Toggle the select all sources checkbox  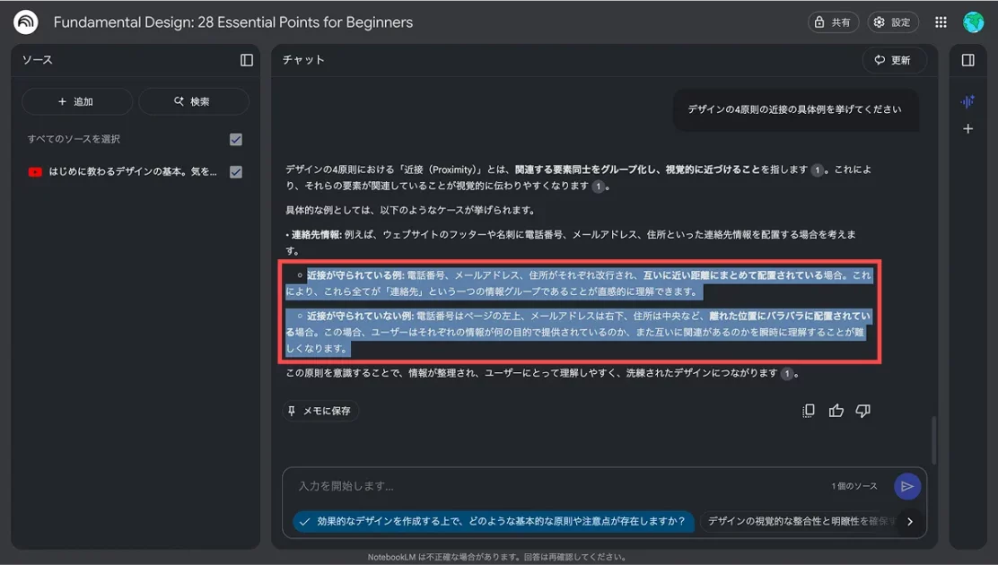[236, 139]
